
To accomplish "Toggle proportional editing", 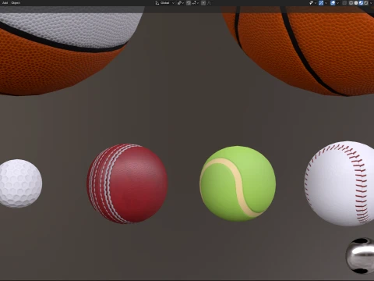I will coord(203,3).
